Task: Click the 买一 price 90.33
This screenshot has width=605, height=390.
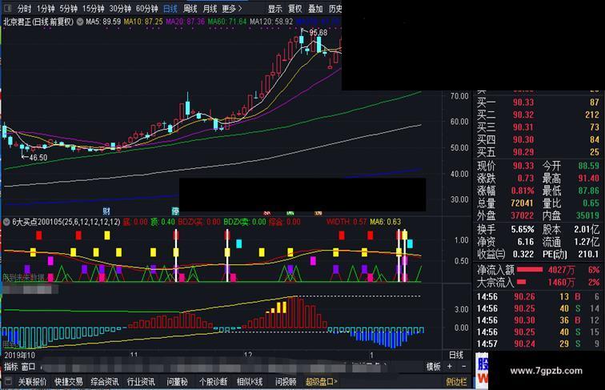Action: [523, 103]
